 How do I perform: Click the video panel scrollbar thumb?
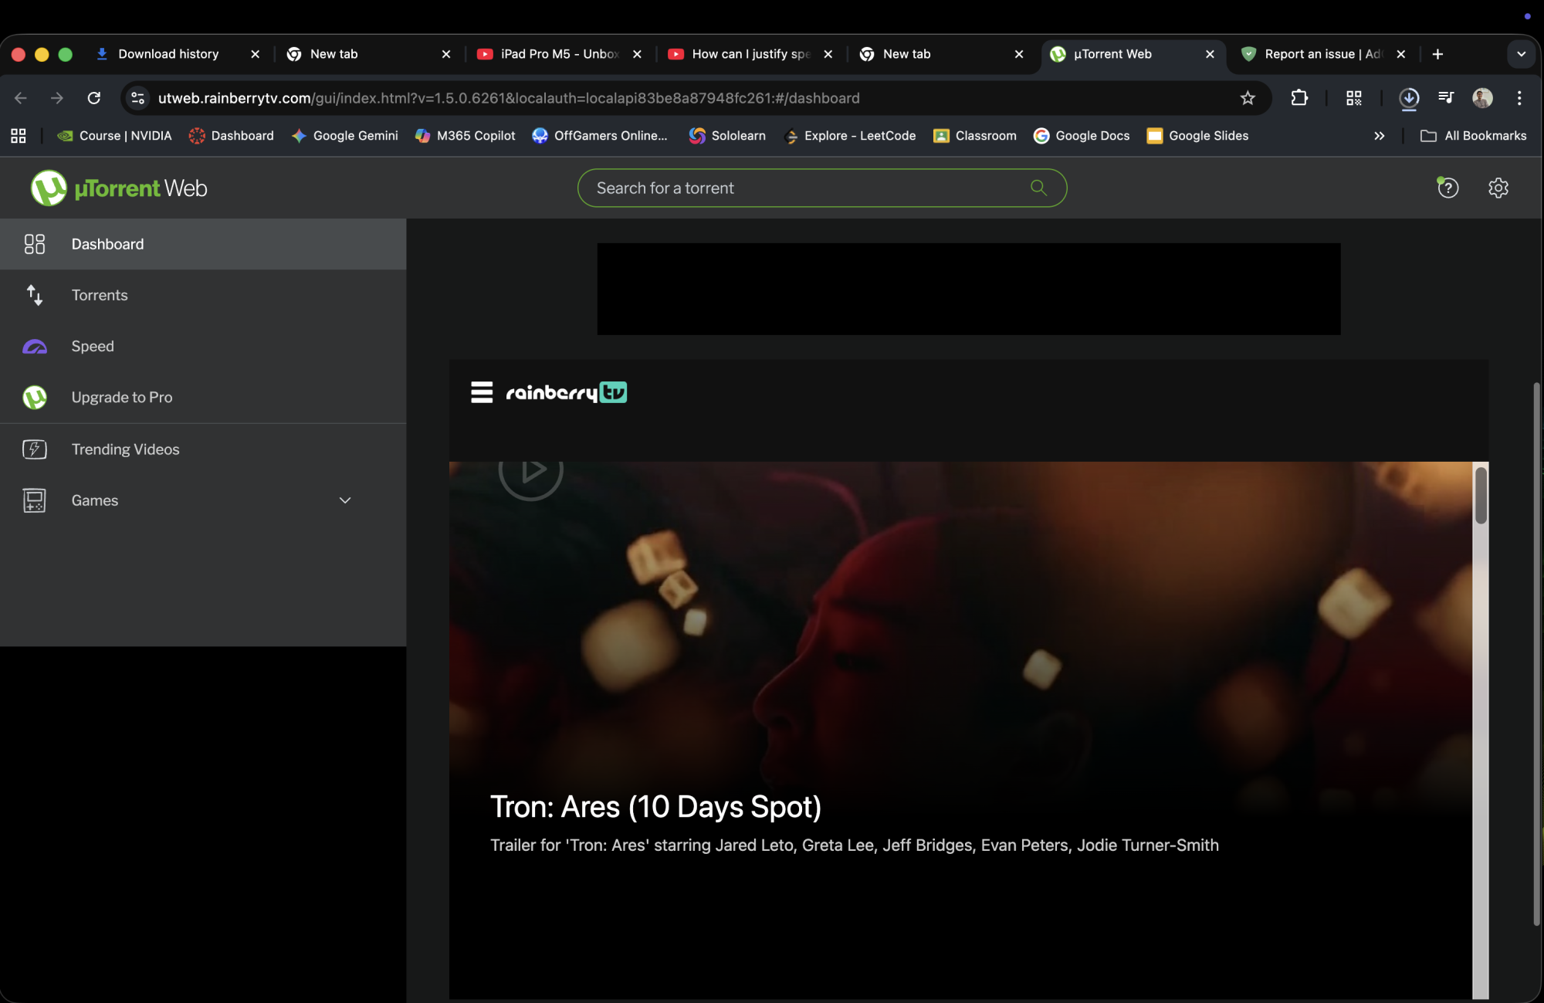(x=1480, y=496)
